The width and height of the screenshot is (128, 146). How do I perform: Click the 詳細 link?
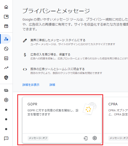click(52, 85)
